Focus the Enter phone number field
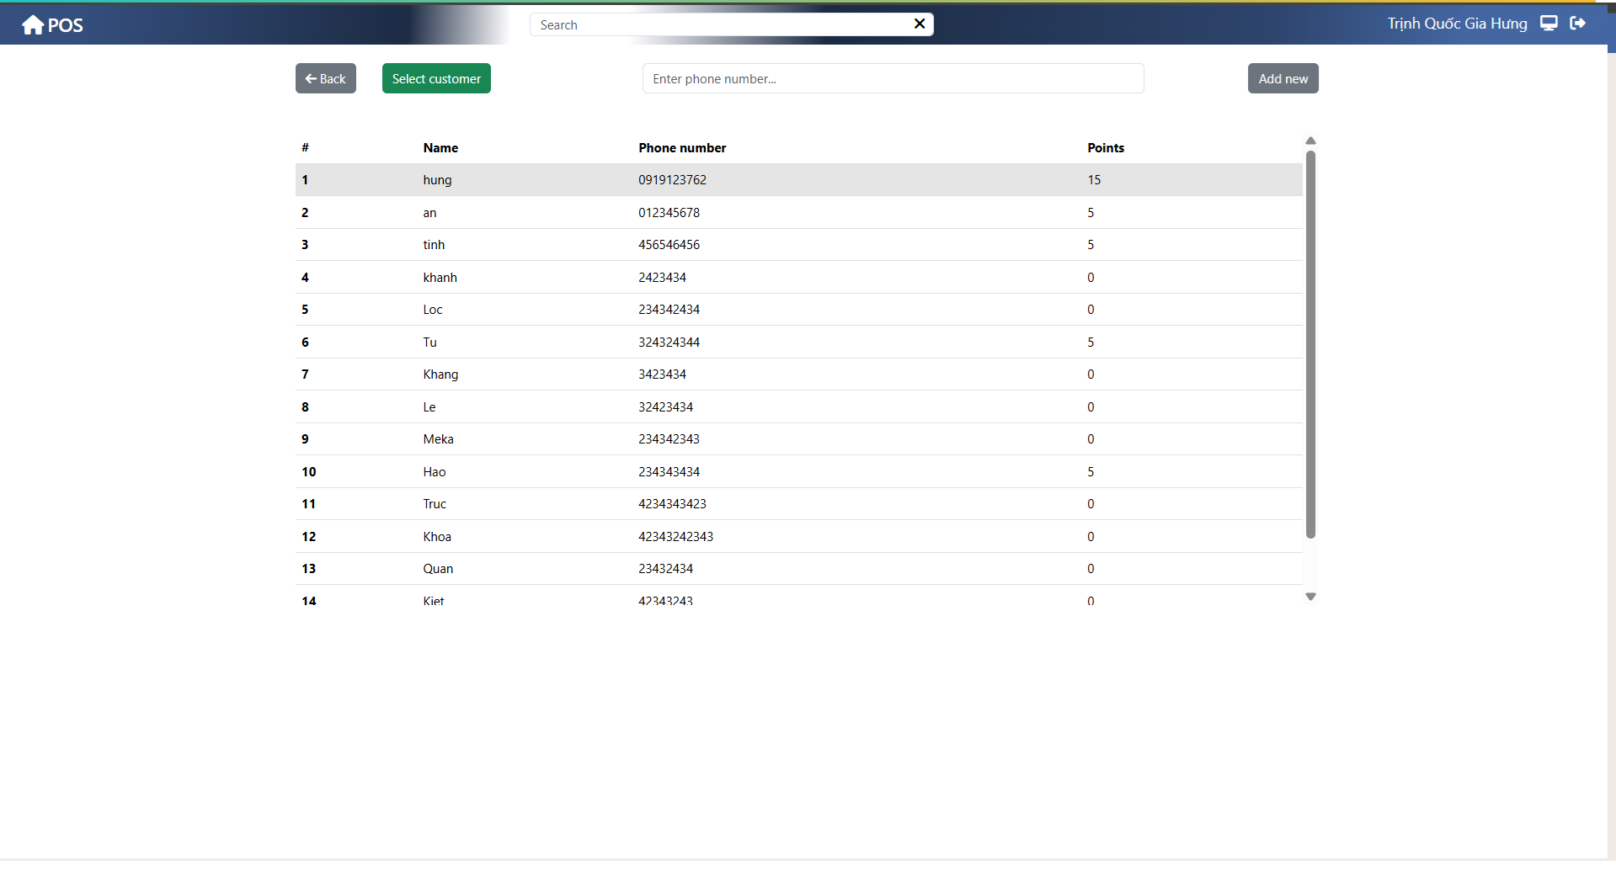The width and height of the screenshot is (1616, 871). 893,78
